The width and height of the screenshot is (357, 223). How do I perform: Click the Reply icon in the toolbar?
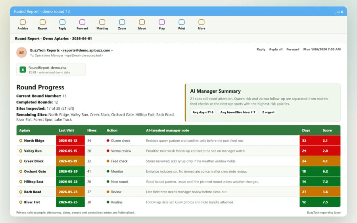click(62, 22)
